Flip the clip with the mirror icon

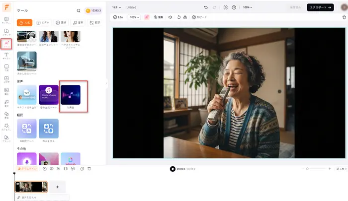coord(185,17)
